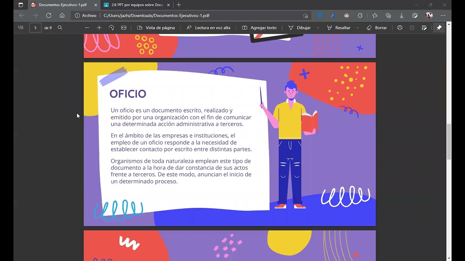Zoom in on the PDF
465x261 pixels.
pos(99,28)
